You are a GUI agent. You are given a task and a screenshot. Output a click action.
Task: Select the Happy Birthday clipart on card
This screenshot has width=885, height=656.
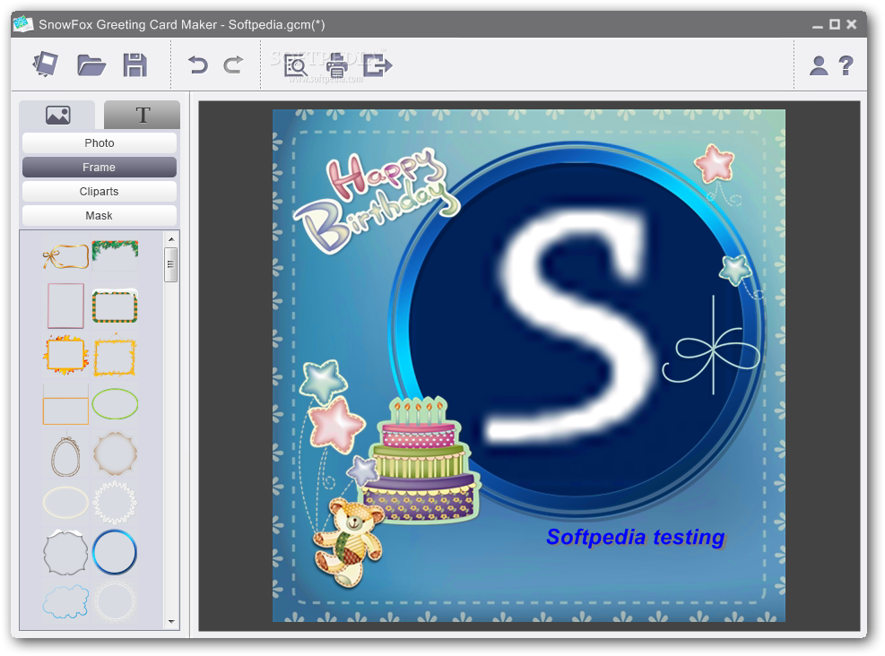377,201
